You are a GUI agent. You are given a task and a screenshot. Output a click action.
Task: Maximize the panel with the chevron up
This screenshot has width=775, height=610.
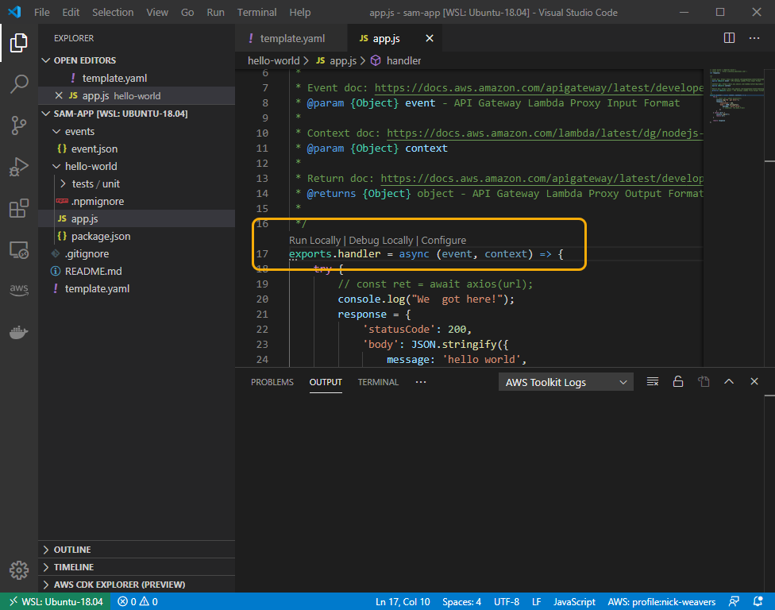[729, 382]
